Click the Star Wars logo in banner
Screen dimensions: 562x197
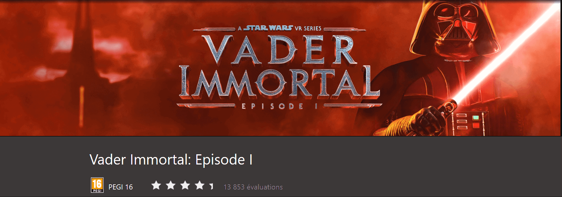point(268,28)
